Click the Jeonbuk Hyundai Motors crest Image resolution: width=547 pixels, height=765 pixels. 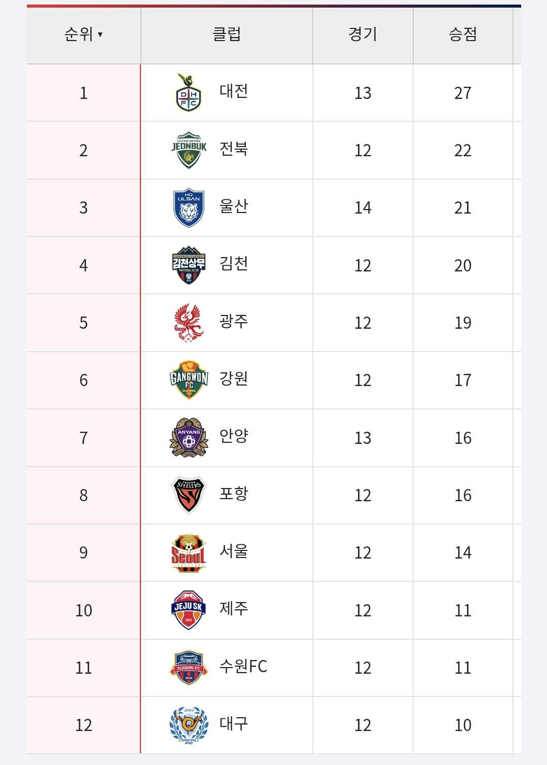pyautogui.click(x=189, y=150)
